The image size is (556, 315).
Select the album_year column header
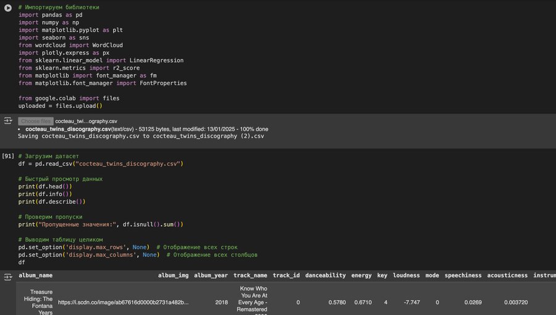tap(211, 275)
